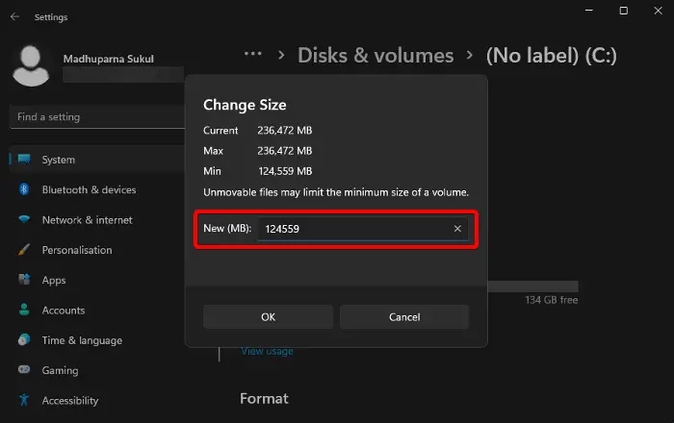Maximize the Settings window
This screenshot has width=674, height=423.
point(623,11)
